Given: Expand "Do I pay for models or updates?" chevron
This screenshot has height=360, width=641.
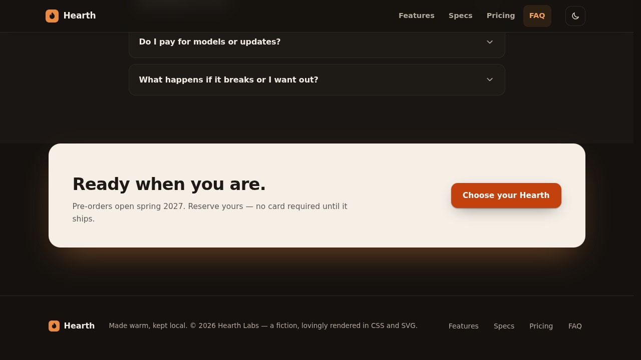Looking at the screenshot, I should (490, 42).
